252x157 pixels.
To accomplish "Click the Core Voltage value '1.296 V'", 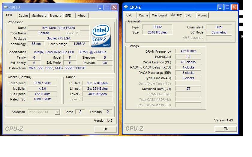I will [x=79, y=44].
